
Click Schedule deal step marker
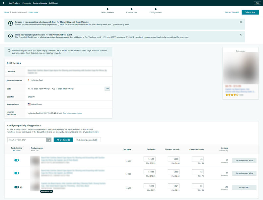click(x=132, y=9)
